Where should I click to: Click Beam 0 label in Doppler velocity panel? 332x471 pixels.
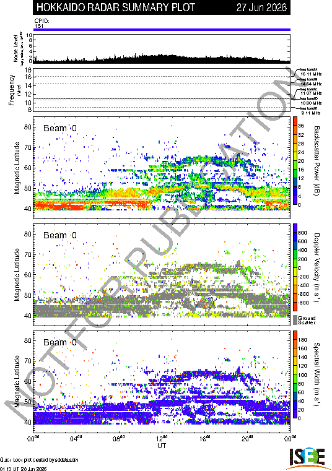coord(60,235)
